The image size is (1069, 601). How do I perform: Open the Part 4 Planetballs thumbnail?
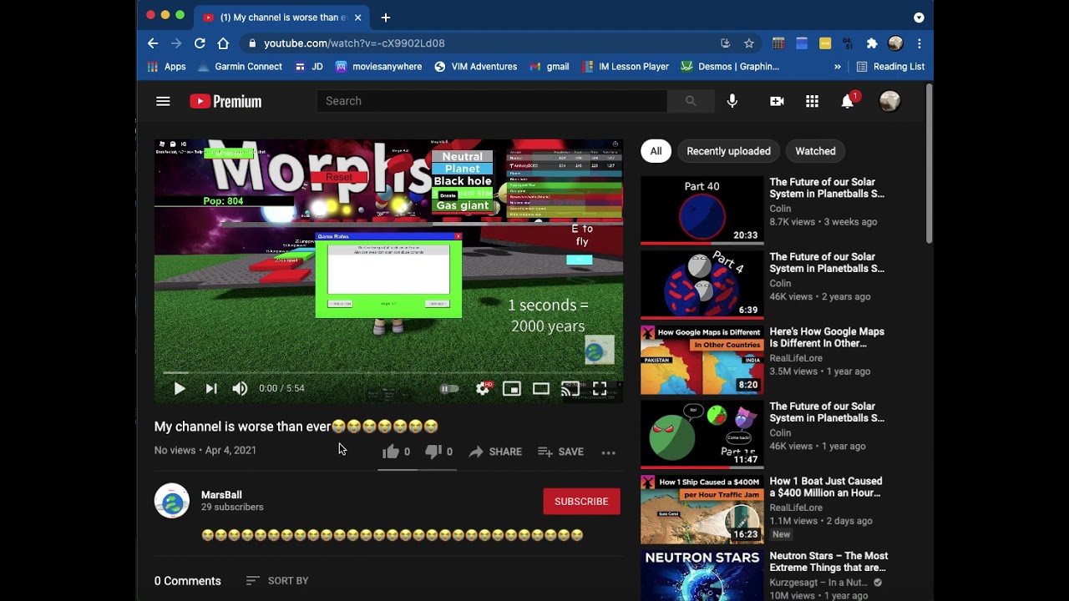pos(702,285)
